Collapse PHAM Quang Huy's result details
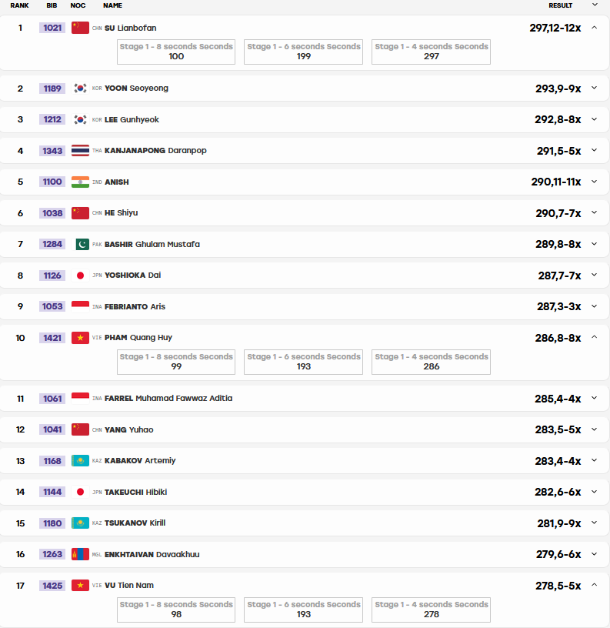Screen dimensions: 610x628 point(595,337)
